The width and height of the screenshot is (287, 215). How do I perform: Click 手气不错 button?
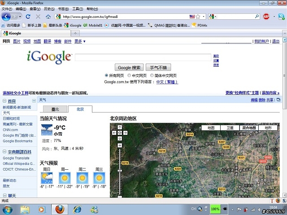158,68
